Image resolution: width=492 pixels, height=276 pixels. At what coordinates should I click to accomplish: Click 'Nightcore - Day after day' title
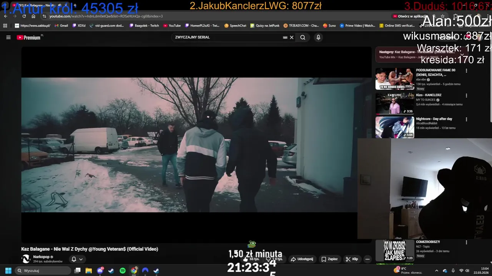coord(434,119)
